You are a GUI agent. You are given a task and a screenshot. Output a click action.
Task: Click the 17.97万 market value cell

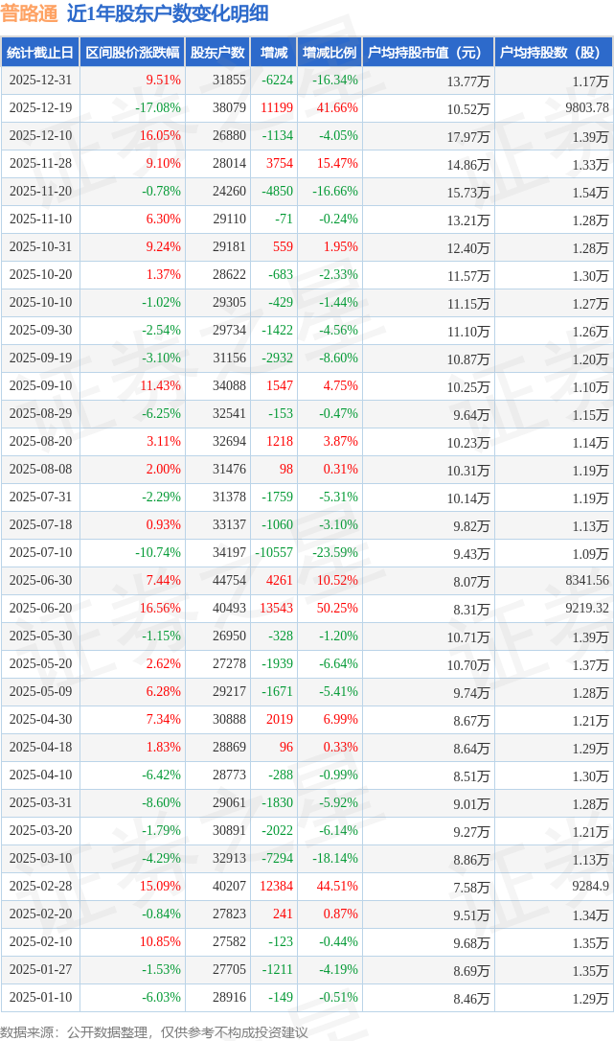(467, 136)
